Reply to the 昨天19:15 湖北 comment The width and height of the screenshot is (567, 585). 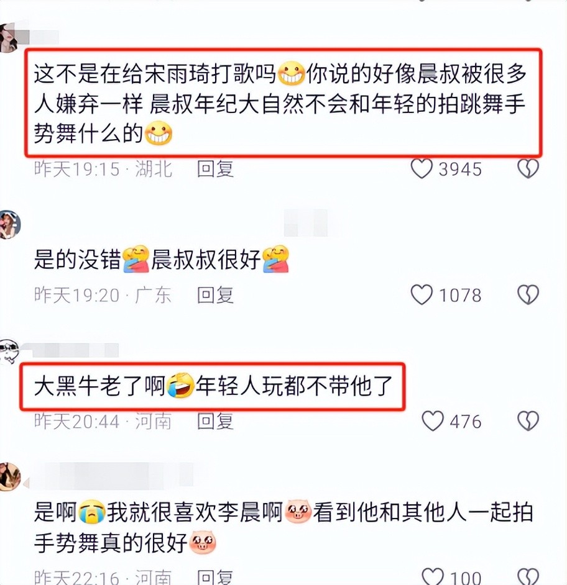215,169
